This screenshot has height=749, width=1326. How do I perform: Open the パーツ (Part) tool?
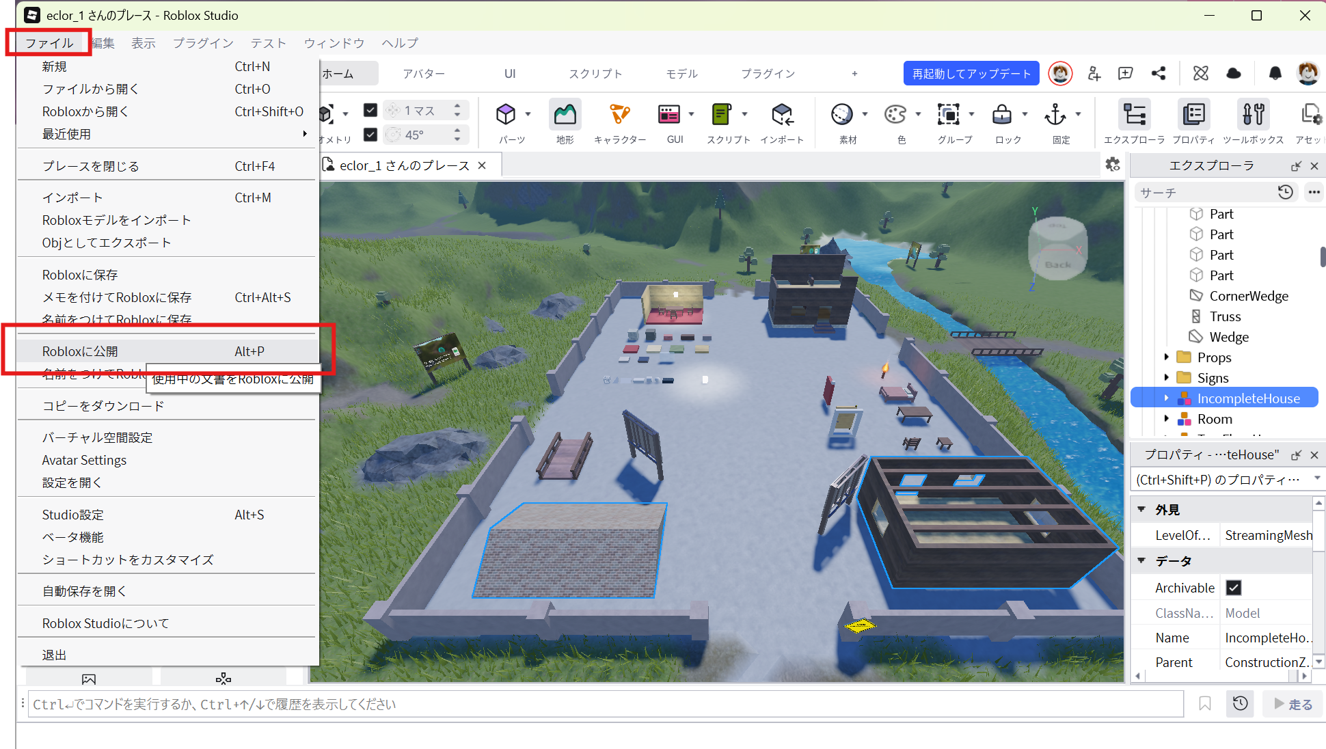tap(506, 115)
